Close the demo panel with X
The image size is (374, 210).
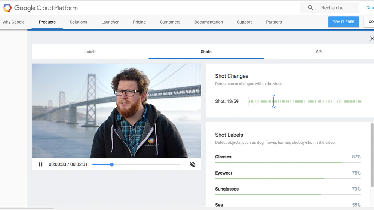coord(371,38)
